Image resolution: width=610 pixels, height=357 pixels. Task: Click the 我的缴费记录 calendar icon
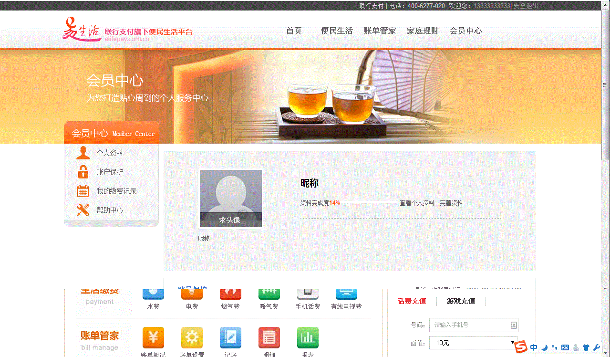83,191
